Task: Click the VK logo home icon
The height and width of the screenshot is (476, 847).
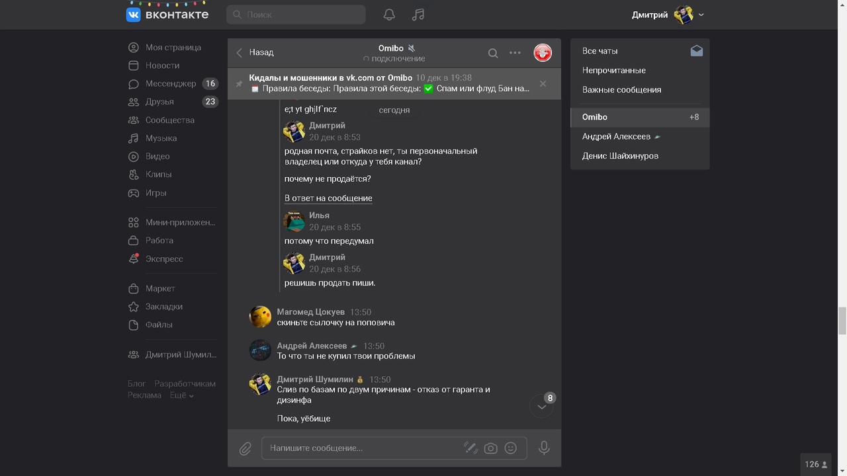Action: tap(134, 15)
